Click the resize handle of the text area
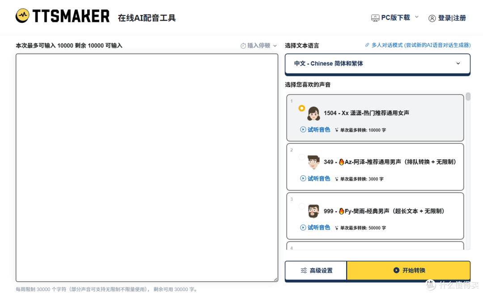The width and height of the screenshot is (483, 295). coord(275,279)
